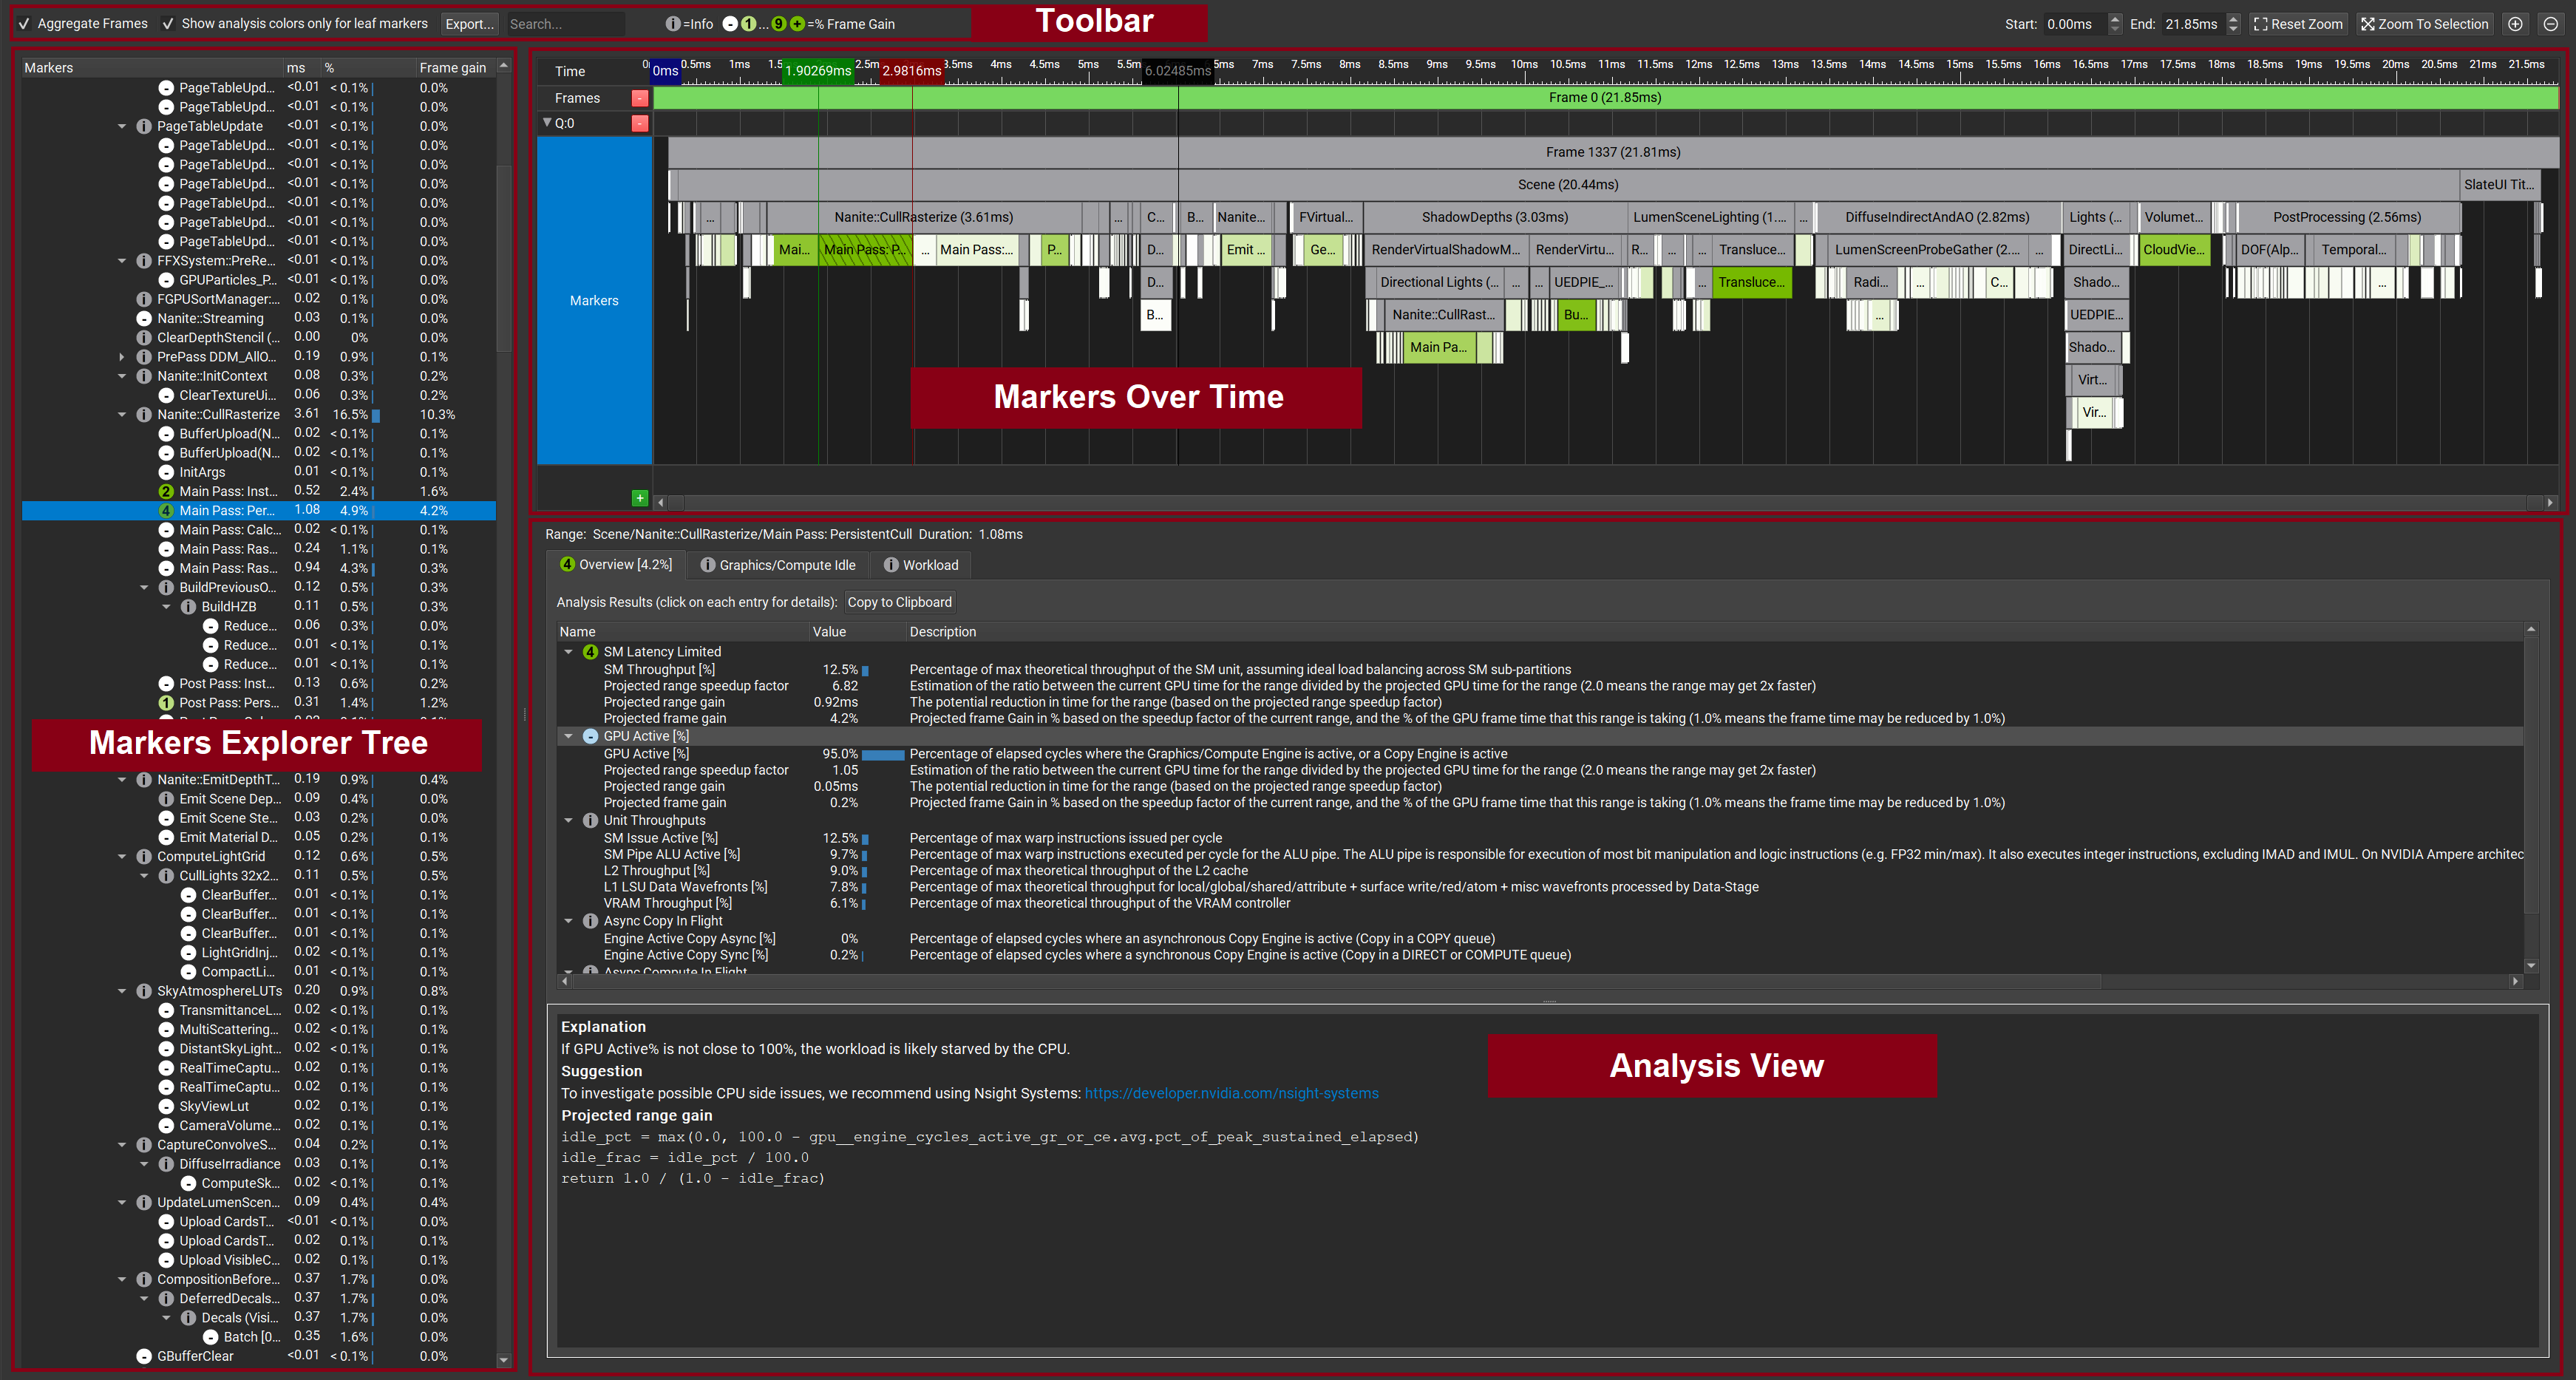Click the Copy to Clipboard button
Viewport: 2576px width, 1380px height.
[x=899, y=602]
